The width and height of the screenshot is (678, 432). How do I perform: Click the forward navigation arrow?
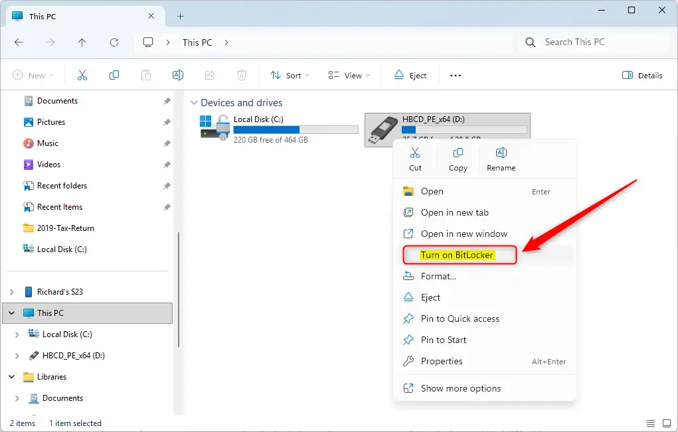click(x=50, y=42)
